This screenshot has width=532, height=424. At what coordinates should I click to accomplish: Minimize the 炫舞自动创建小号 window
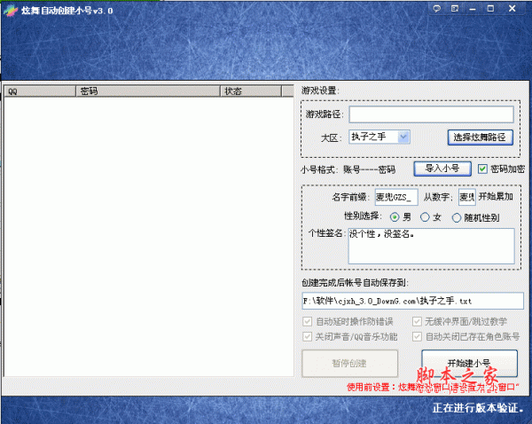point(473,9)
